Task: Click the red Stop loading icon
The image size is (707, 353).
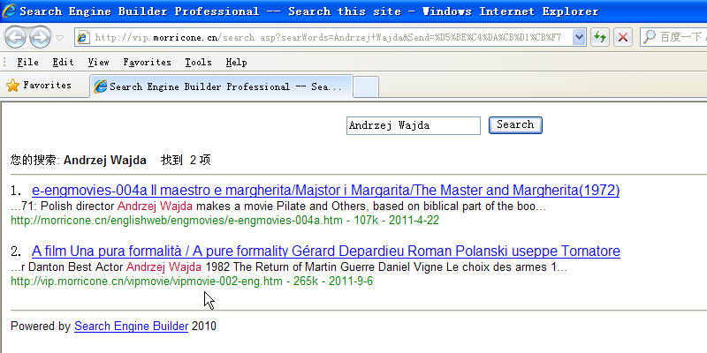Action: pyautogui.click(x=623, y=37)
